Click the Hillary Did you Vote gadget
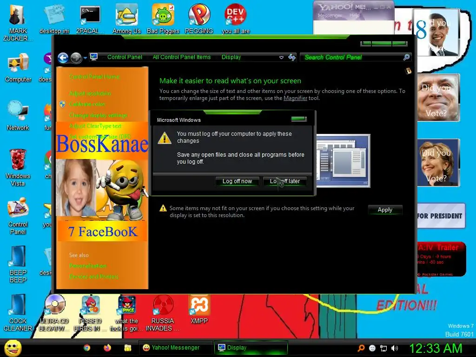The width and height of the screenshot is (476, 357). [438, 162]
